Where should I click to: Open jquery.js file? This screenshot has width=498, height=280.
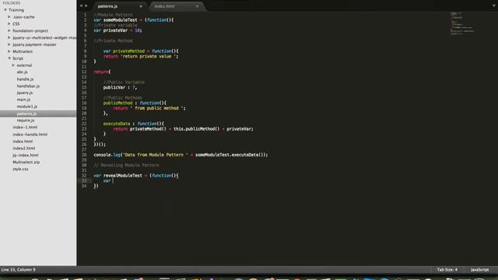pos(25,93)
